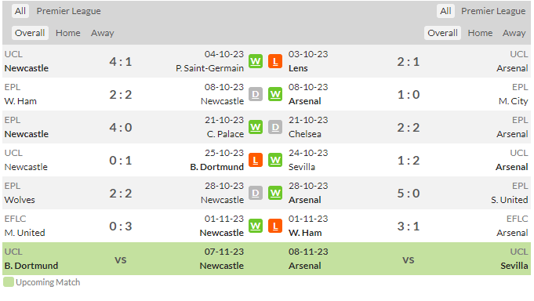The image size is (534, 301).
Task: Click the D badge for W. Ham vs Newcastle
Action: 256,94
